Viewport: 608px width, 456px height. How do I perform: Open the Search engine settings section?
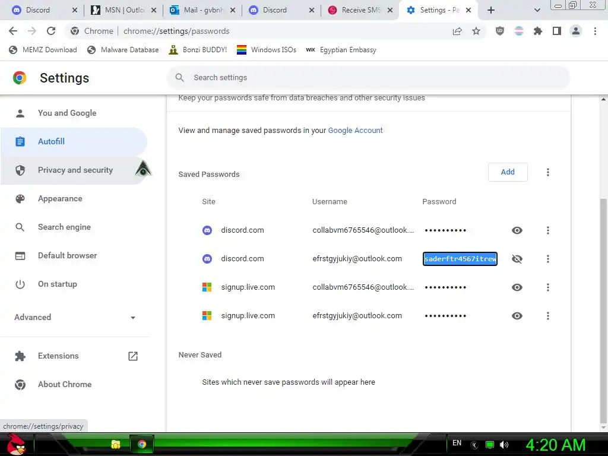(x=74, y=227)
